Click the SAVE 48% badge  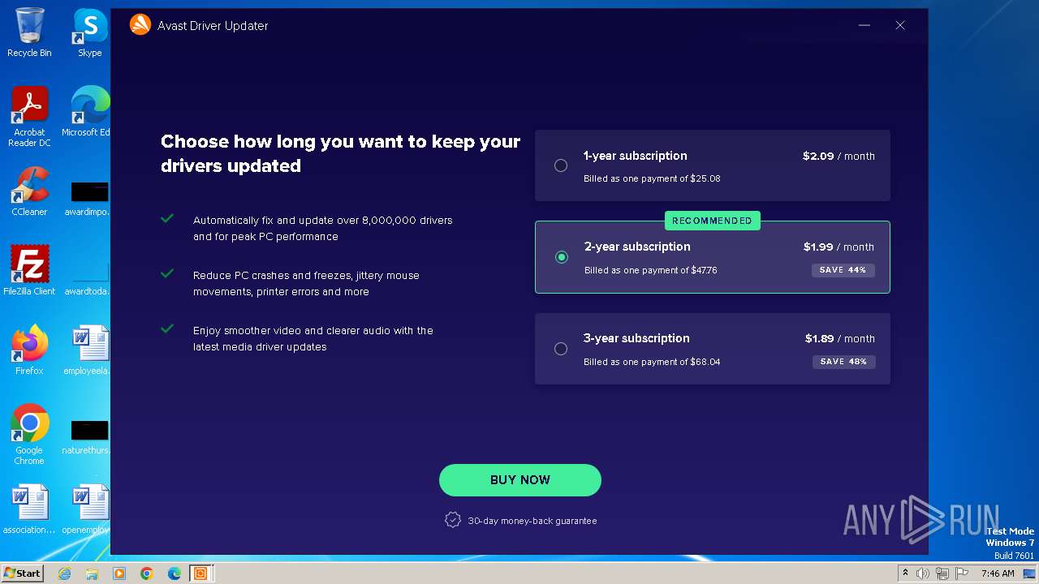(844, 362)
